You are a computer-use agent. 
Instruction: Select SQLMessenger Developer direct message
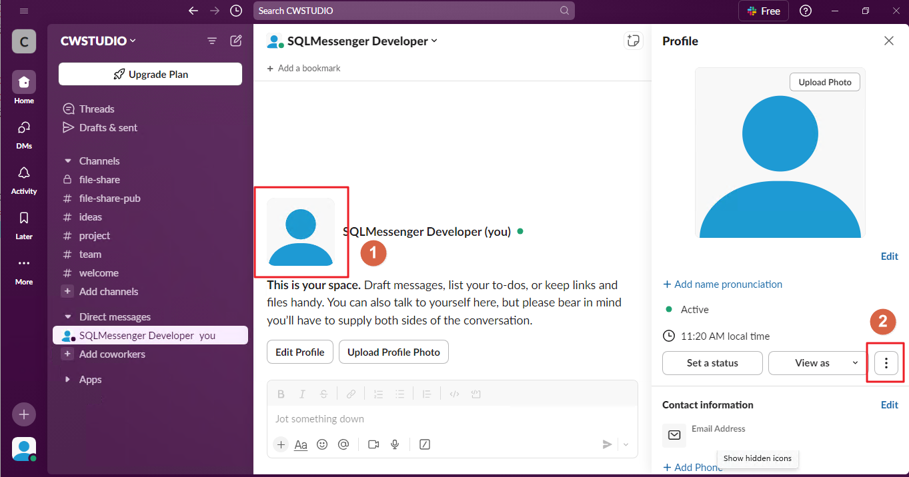(150, 335)
